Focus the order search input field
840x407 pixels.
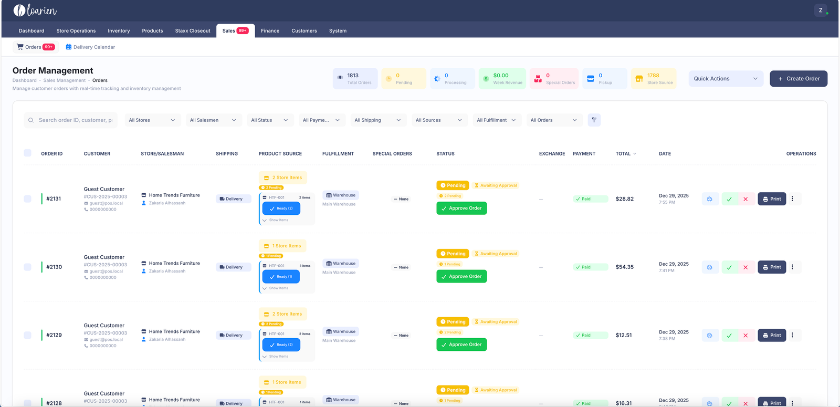point(71,120)
